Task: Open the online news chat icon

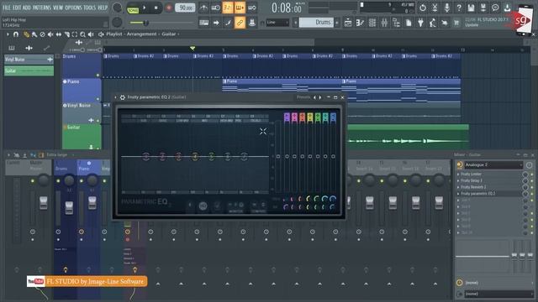Action: (495, 8)
